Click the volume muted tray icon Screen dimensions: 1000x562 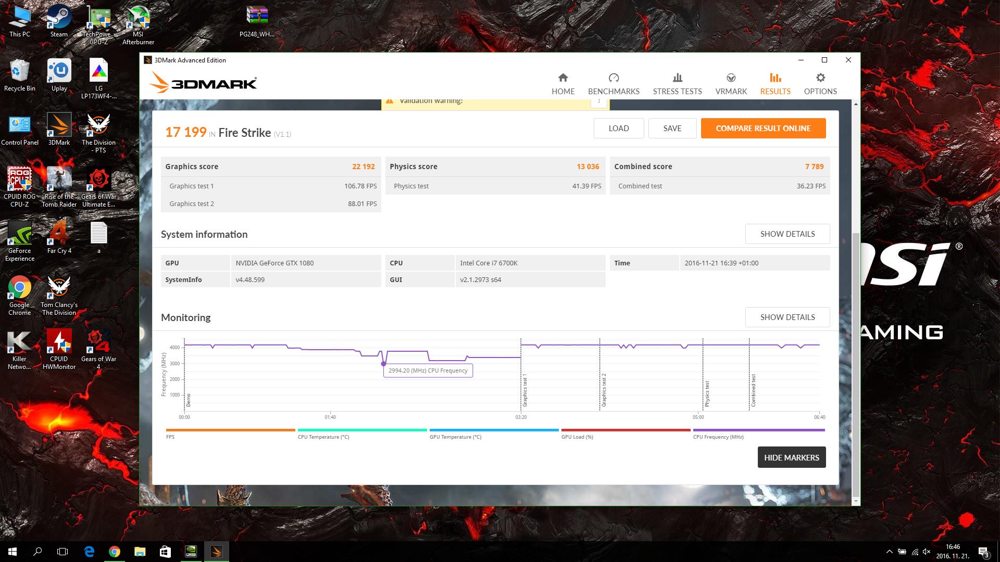(927, 552)
